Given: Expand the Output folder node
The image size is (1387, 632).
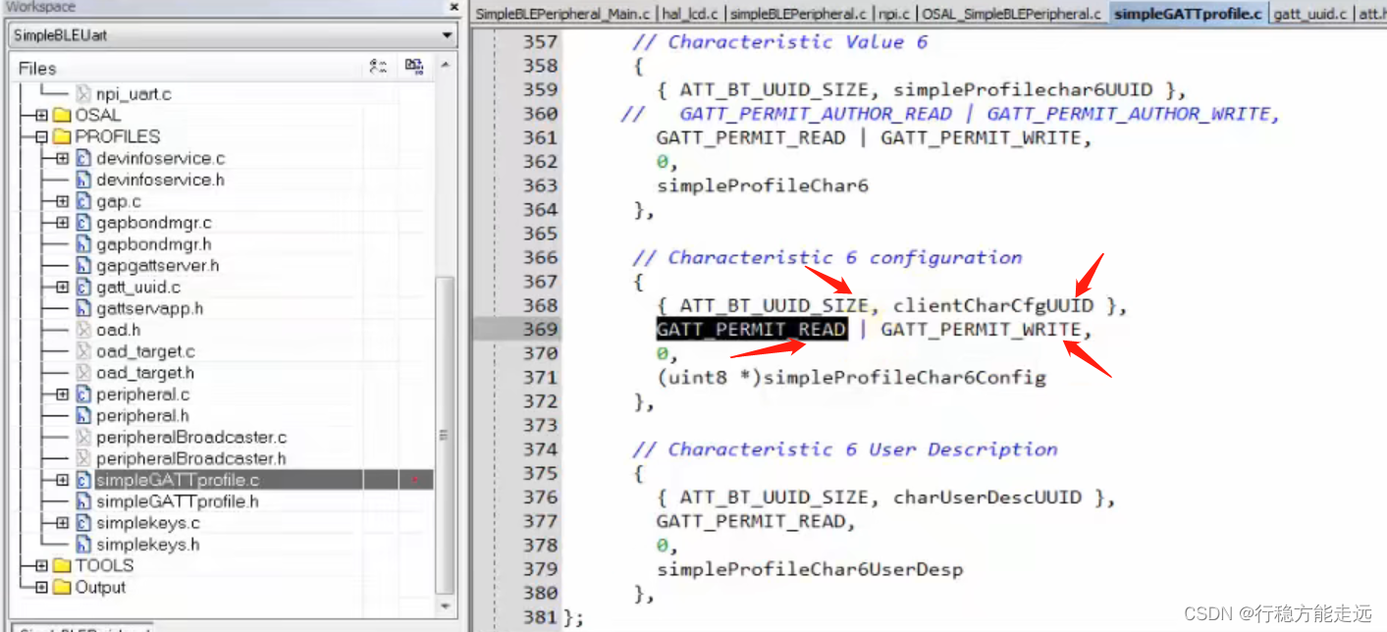Looking at the screenshot, I should (41, 587).
